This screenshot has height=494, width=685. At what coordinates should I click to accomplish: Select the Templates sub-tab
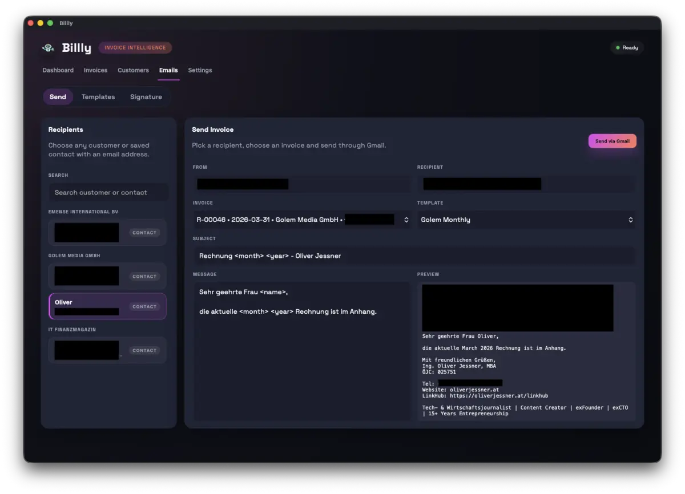(98, 97)
